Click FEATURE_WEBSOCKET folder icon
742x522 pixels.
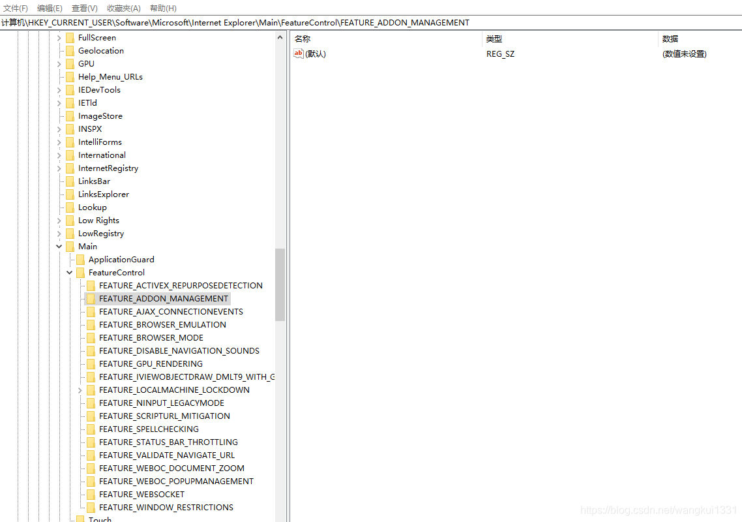click(x=91, y=494)
